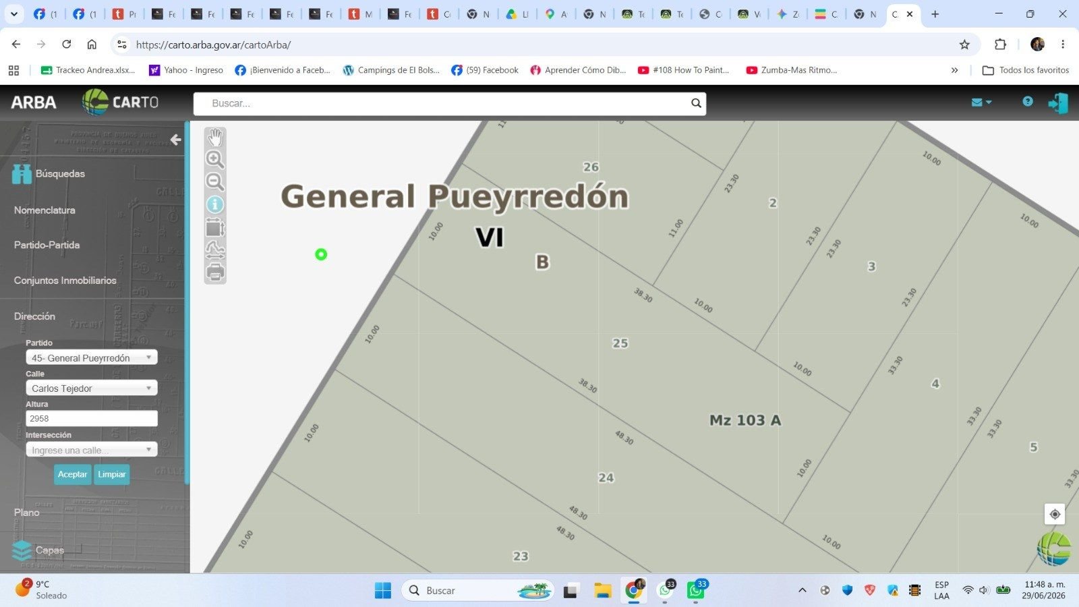Click the Aceptar button
Image resolution: width=1079 pixels, height=607 pixels.
click(x=72, y=474)
